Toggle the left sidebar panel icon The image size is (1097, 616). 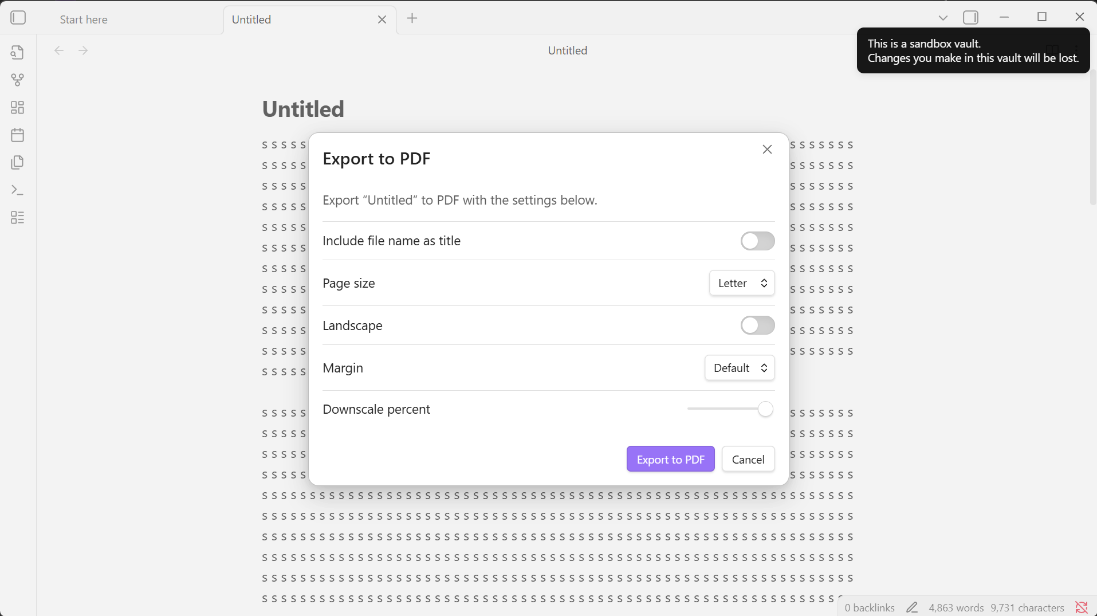pos(18,18)
